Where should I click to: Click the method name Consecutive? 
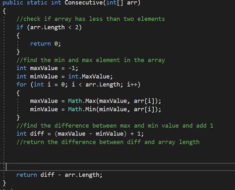point(84,2)
